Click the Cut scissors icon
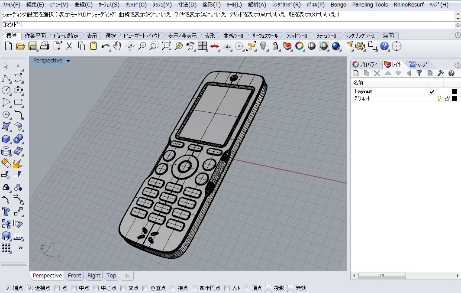This screenshot has height=293, width=461. coord(69,46)
